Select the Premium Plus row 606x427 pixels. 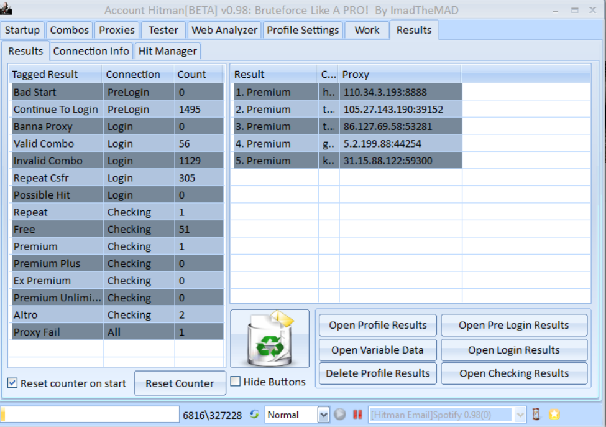point(117,263)
